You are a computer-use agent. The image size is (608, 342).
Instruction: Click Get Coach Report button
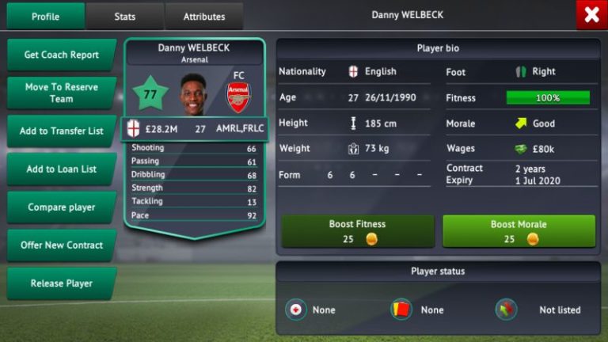[62, 55]
